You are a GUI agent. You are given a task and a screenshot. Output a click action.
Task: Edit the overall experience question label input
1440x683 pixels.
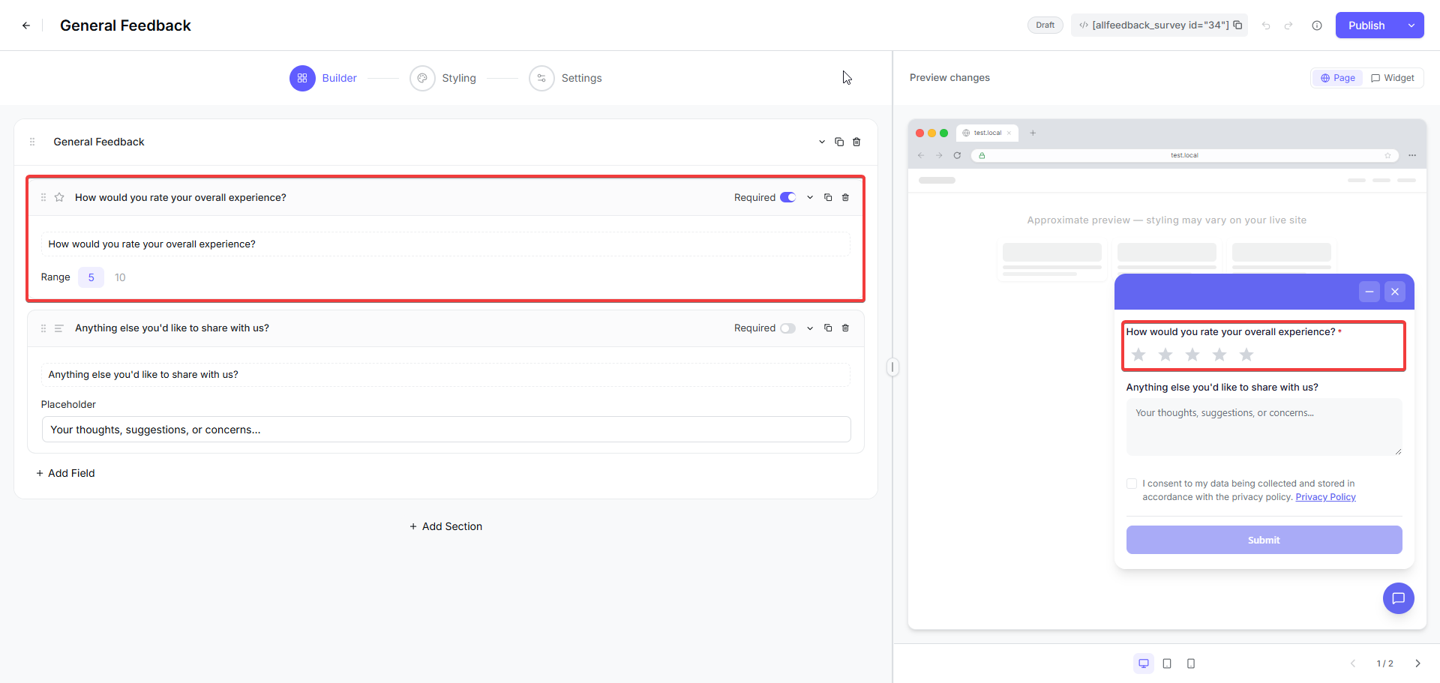(x=445, y=244)
